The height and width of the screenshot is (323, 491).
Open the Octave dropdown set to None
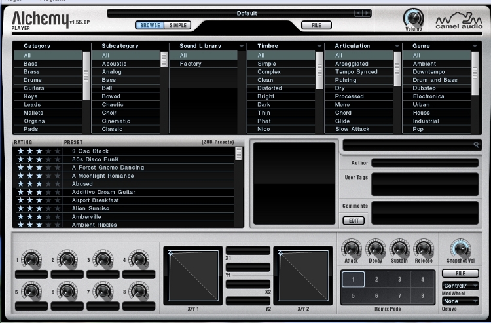click(460, 301)
